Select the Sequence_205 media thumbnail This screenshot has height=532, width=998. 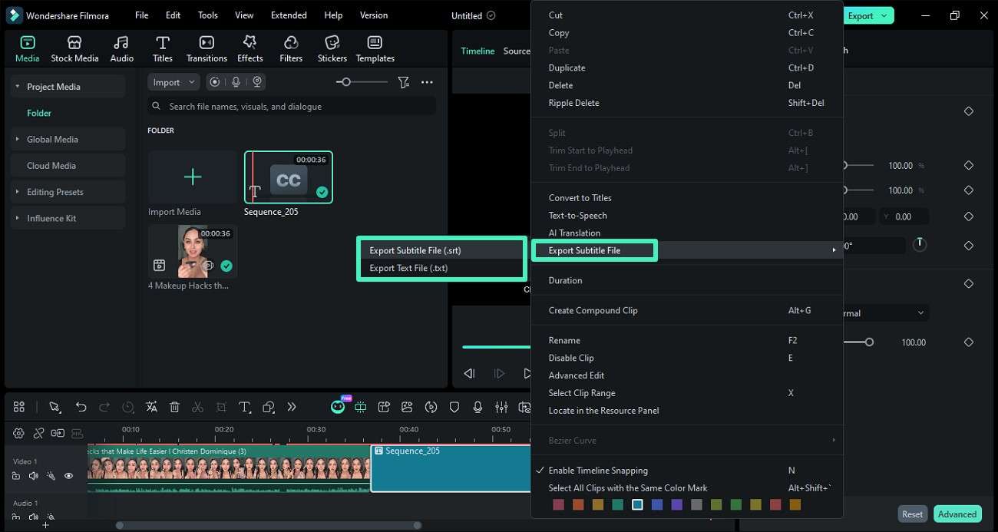289,177
